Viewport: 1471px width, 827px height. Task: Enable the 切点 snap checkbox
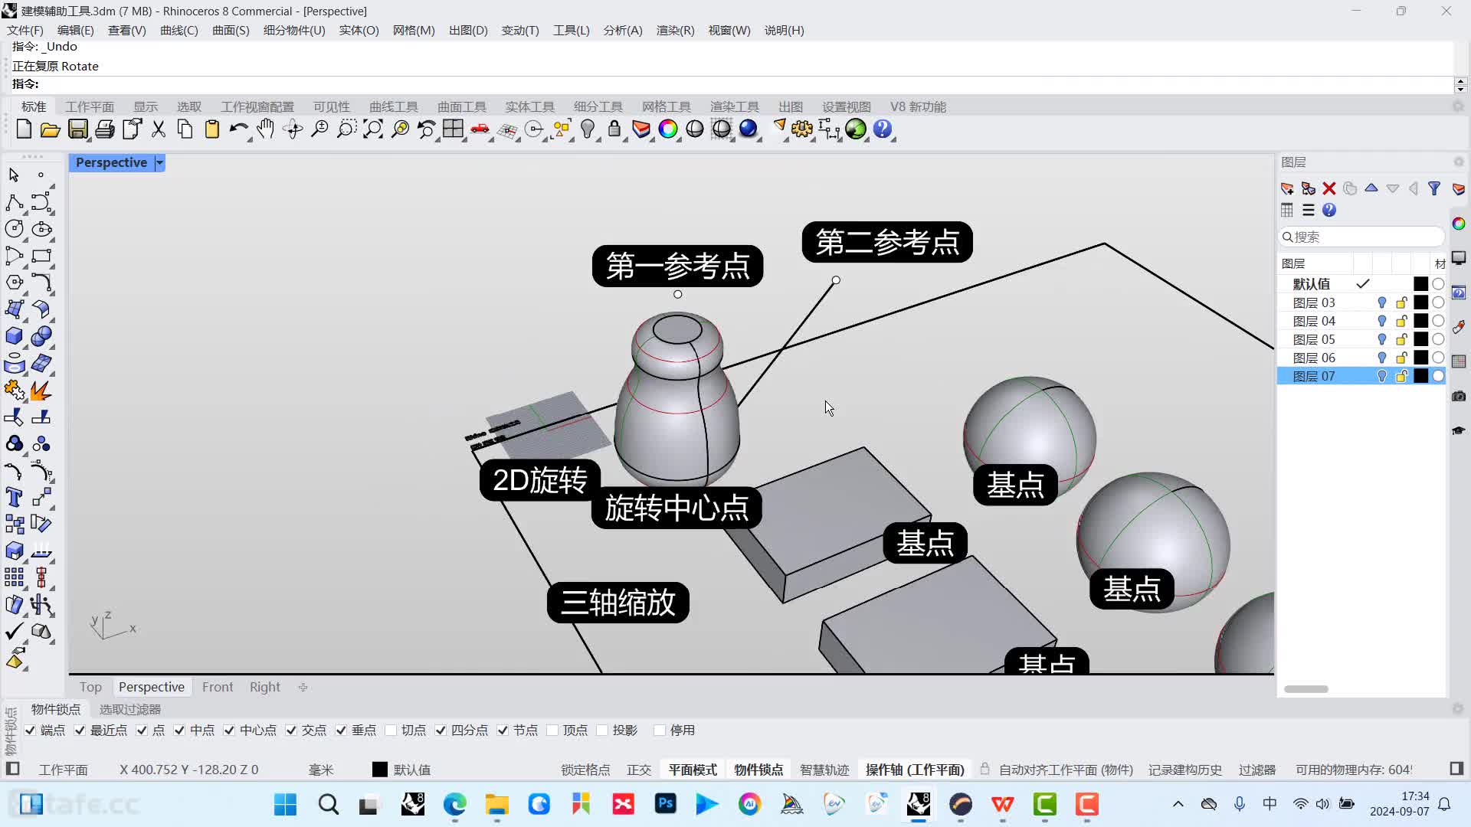pyautogui.click(x=391, y=731)
